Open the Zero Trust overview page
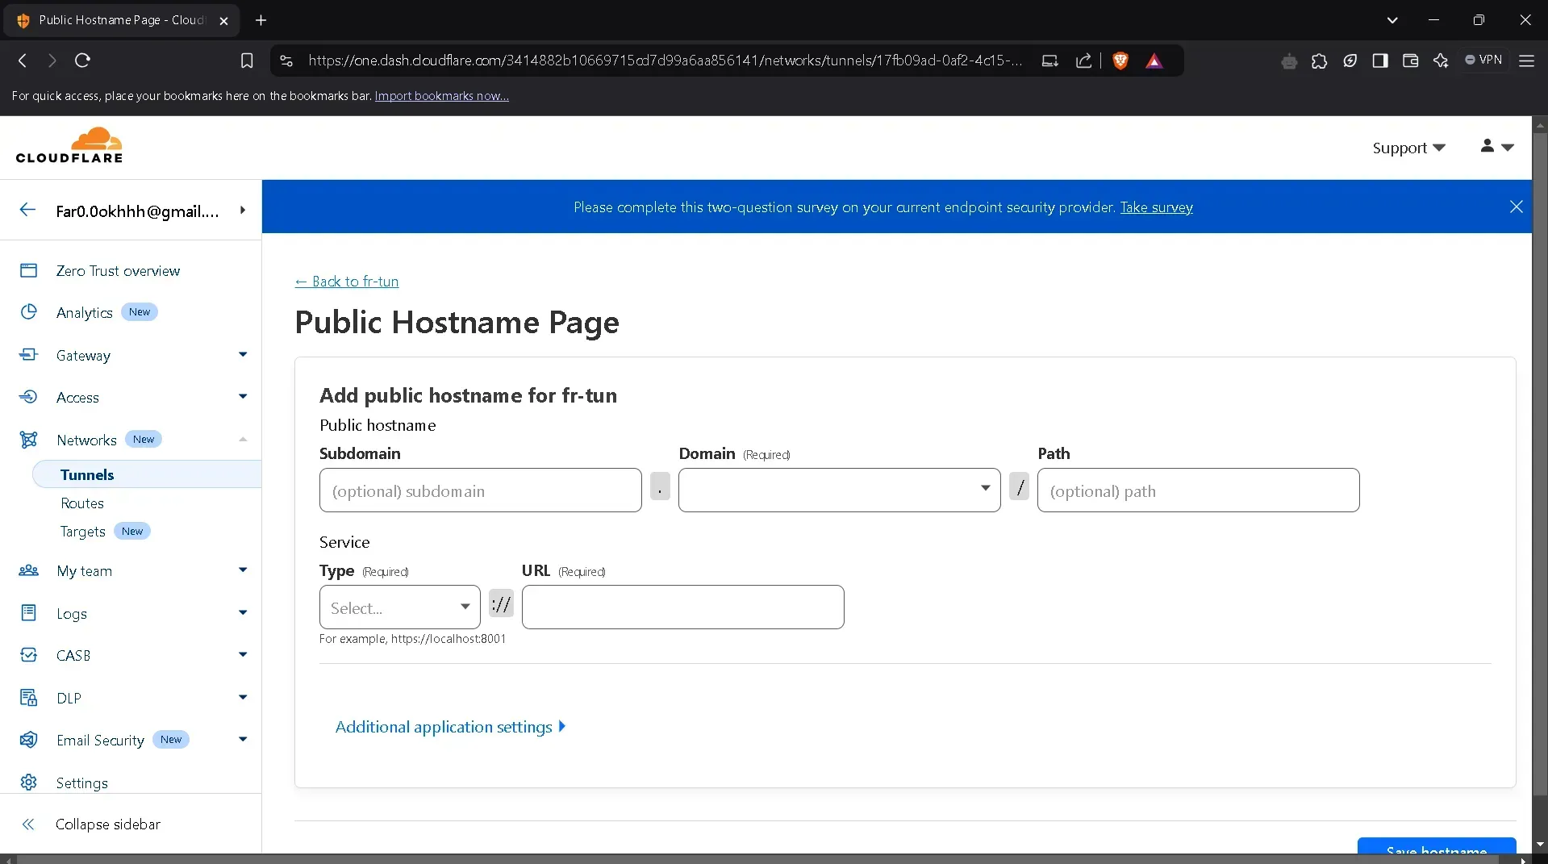 (x=118, y=271)
